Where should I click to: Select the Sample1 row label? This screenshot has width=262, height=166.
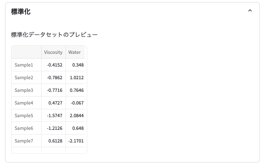[24, 65]
